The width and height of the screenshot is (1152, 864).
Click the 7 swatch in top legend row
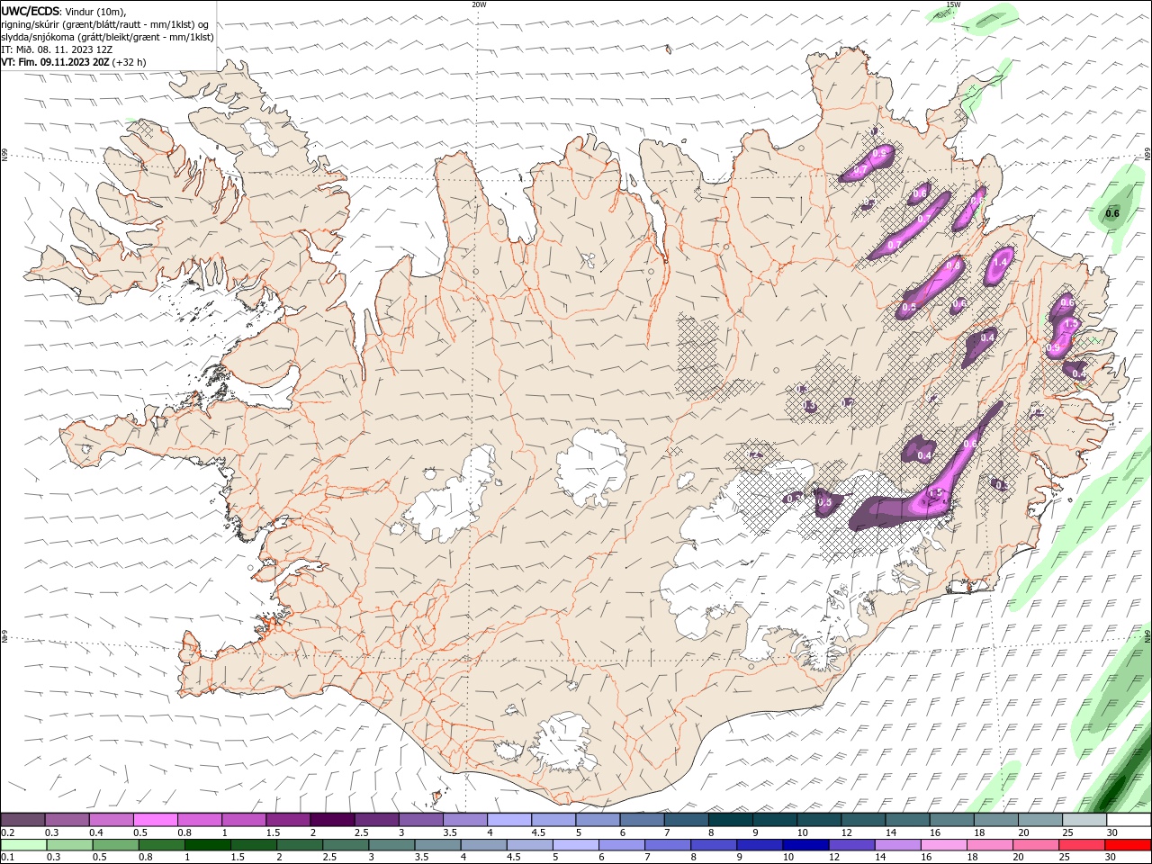pyautogui.click(x=685, y=820)
